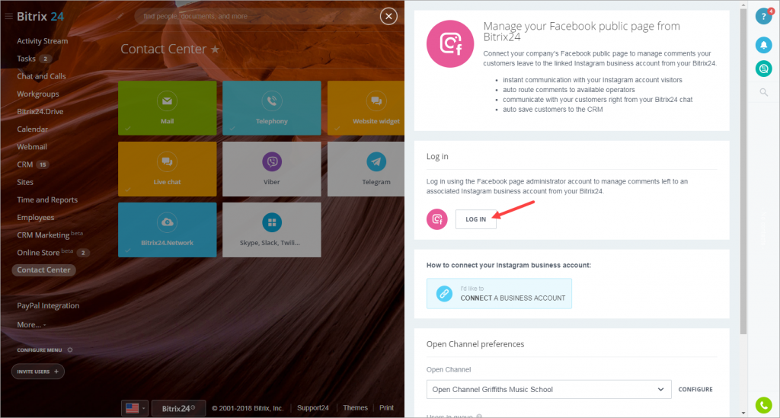780x418 pixels.
Task: Click the Configure link by Open Channel
Action: click(695, 389)
